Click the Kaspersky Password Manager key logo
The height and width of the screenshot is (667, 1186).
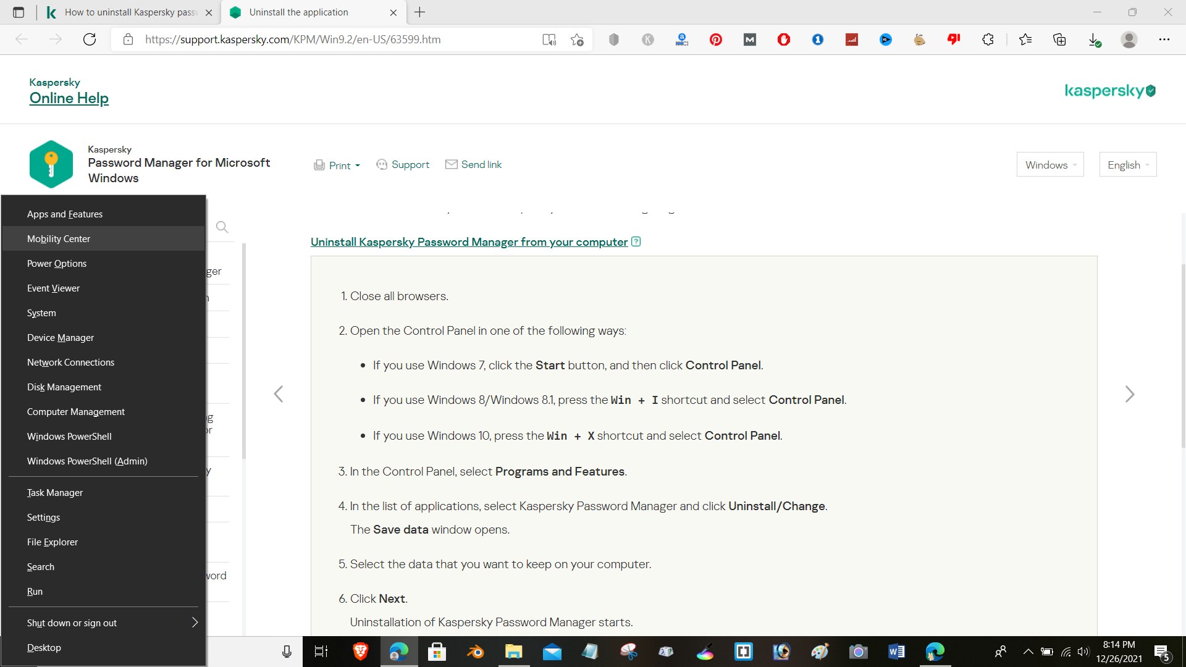point(51,164)
